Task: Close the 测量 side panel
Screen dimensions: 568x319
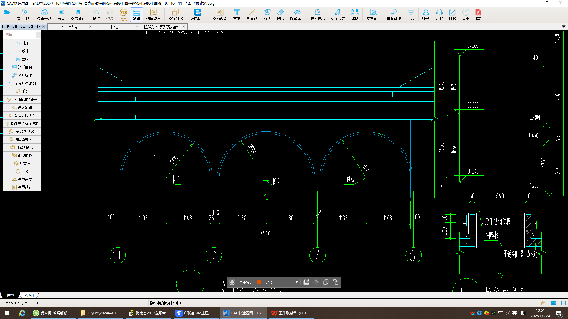Action: click(38, 35)
